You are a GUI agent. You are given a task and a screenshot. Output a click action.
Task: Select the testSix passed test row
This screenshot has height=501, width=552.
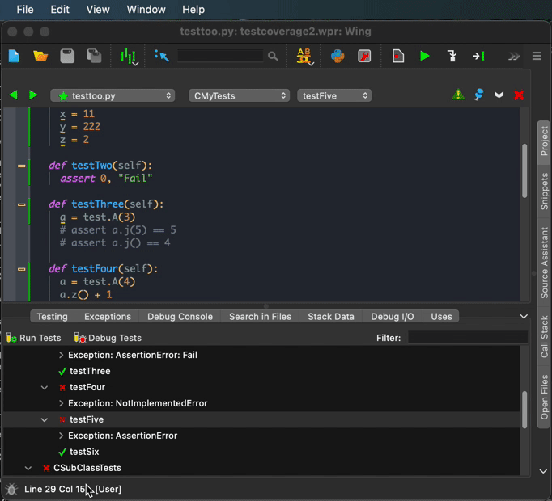pos(261,452)
